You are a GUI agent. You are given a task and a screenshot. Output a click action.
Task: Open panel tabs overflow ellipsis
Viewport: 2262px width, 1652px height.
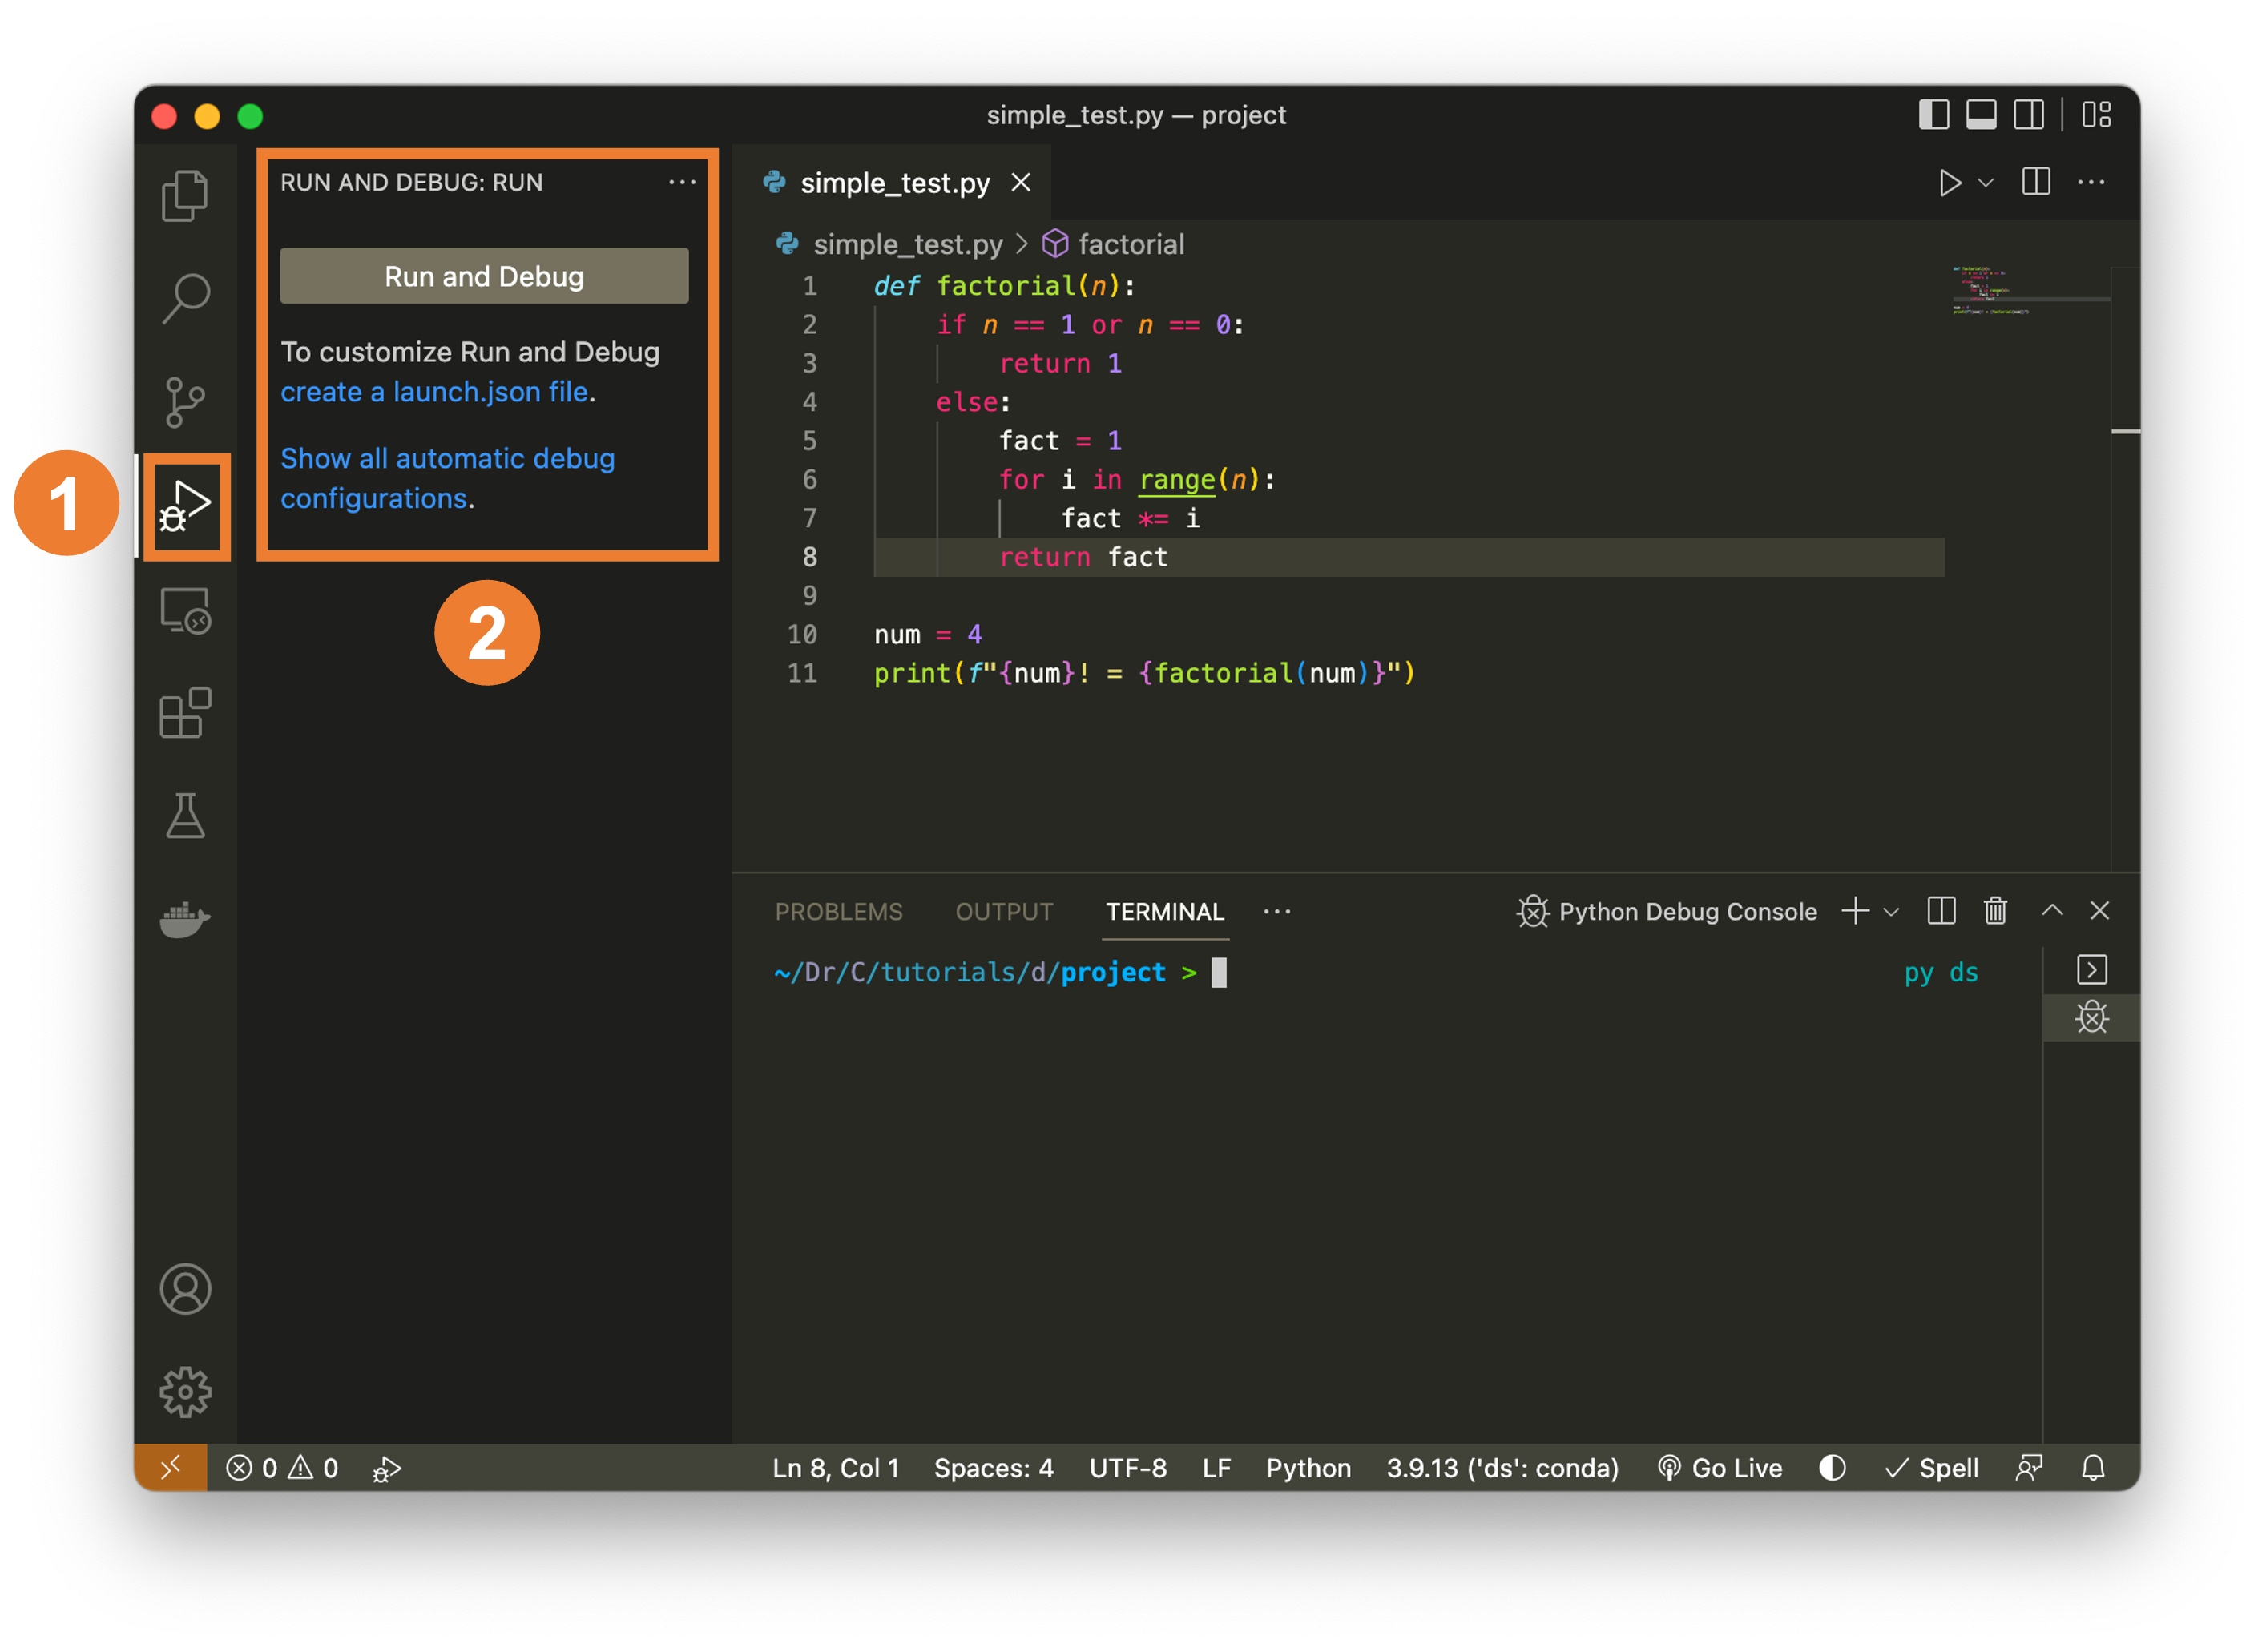(x=1277, y=912)
